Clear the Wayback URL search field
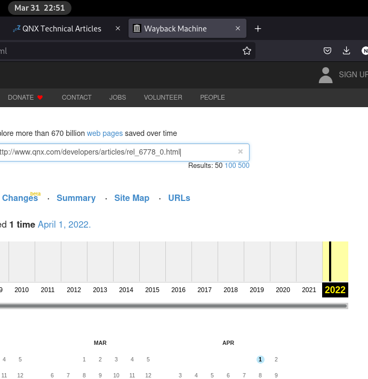Screen dimensions: 368x379 tap(241, 151)
